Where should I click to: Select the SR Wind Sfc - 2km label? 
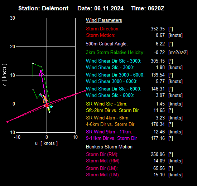pos(107,104)
